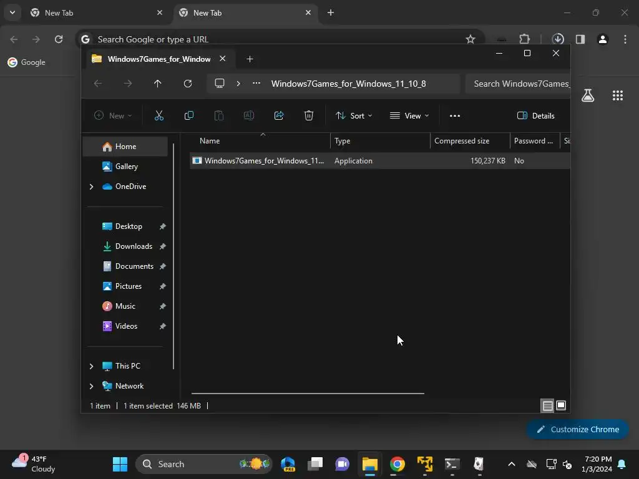Sort by the Name column header

260,141
